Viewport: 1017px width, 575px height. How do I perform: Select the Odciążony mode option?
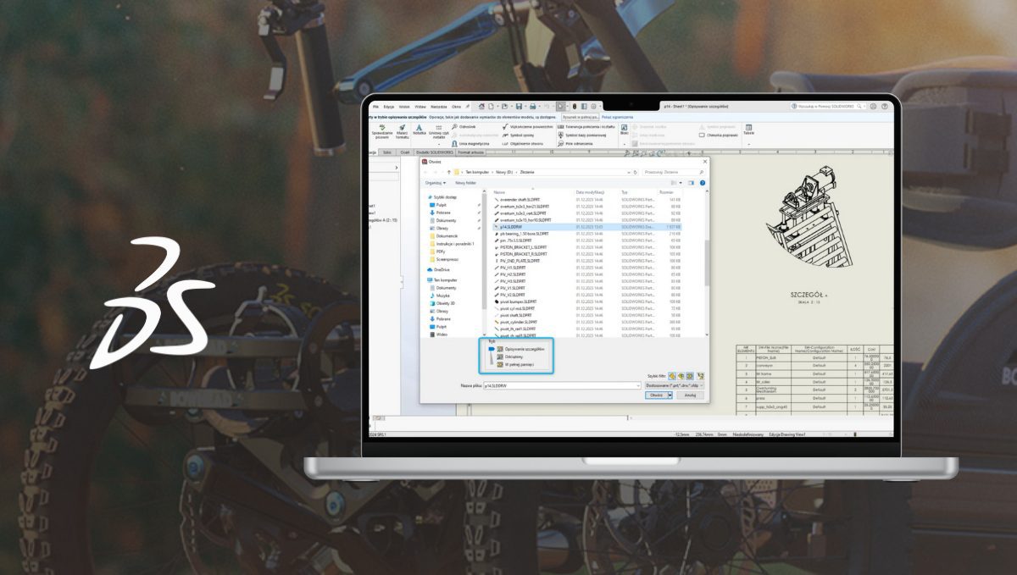click(511, 357)
